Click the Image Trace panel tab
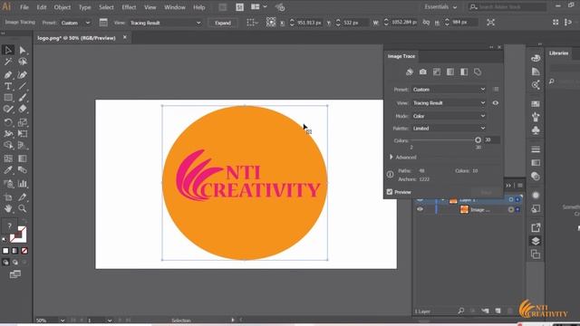The image size is (580, 326). coord(401,56)
